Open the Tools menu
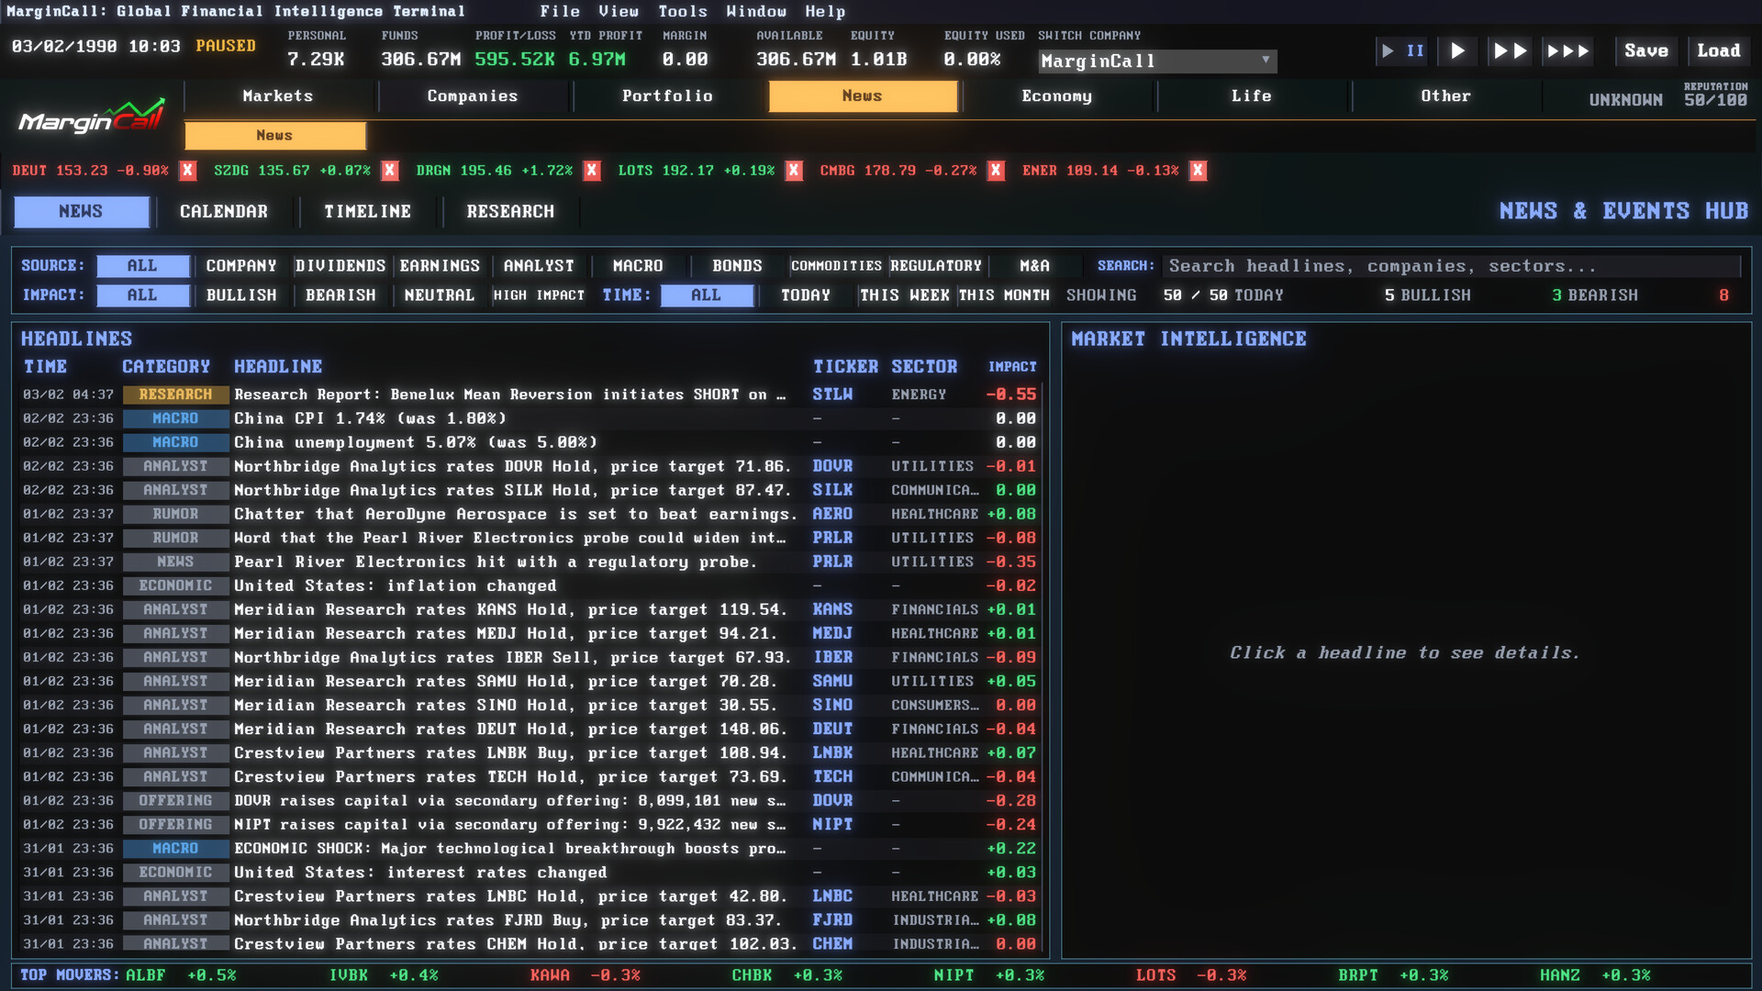Viewport: 1762px width, 991px height. [683, 11]
